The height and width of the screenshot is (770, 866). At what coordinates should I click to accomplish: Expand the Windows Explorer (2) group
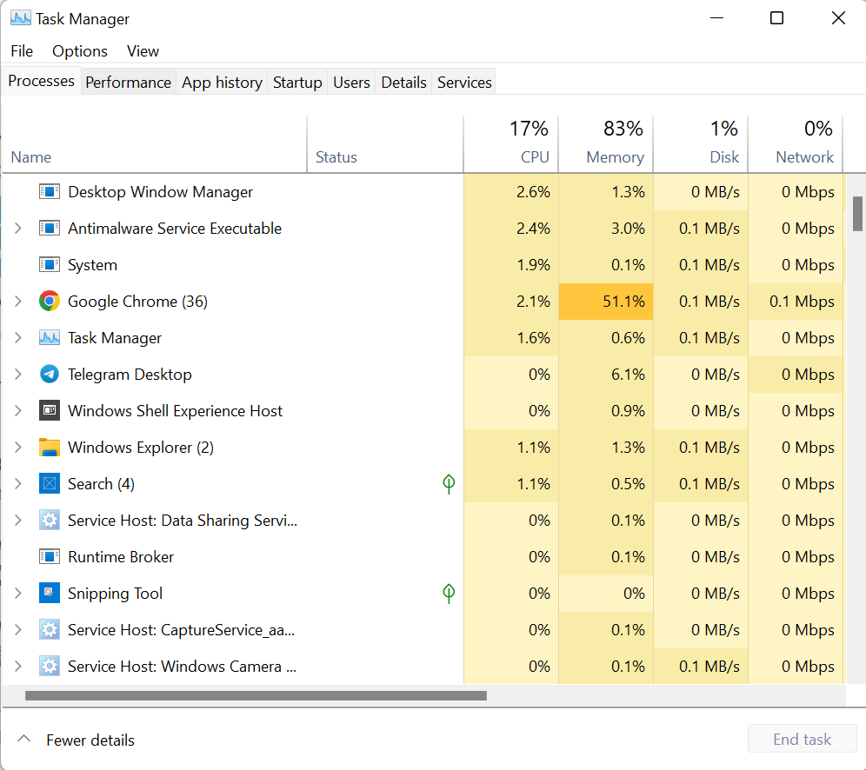(x=17, y=447)
